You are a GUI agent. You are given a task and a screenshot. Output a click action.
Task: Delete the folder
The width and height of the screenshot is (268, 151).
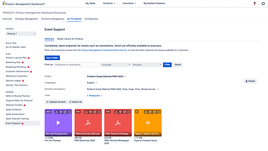[x=250, y=81]
